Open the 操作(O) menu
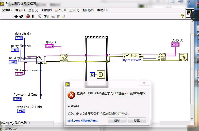The width and height of the screenshot is (199, 131). [x=60, y=10]
